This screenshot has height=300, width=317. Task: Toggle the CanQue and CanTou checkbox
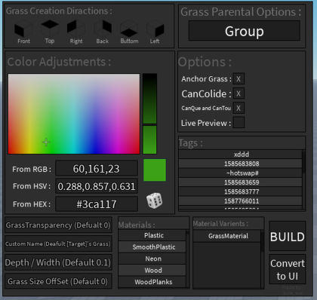pos(239,108)
